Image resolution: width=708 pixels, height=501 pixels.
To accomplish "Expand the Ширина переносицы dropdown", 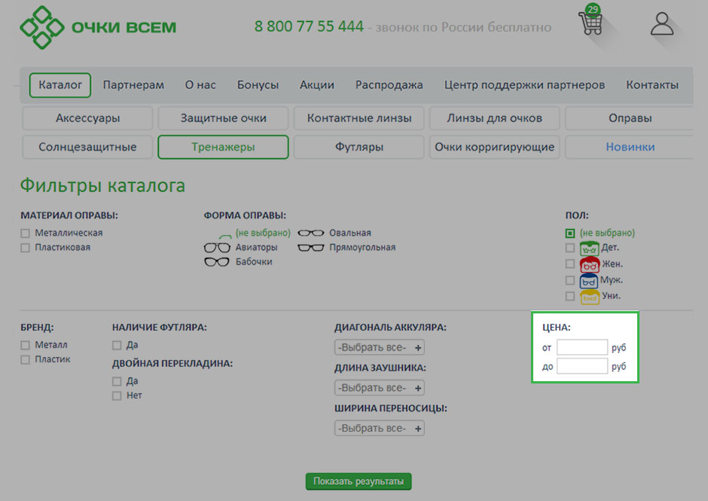I will (380, 428).
